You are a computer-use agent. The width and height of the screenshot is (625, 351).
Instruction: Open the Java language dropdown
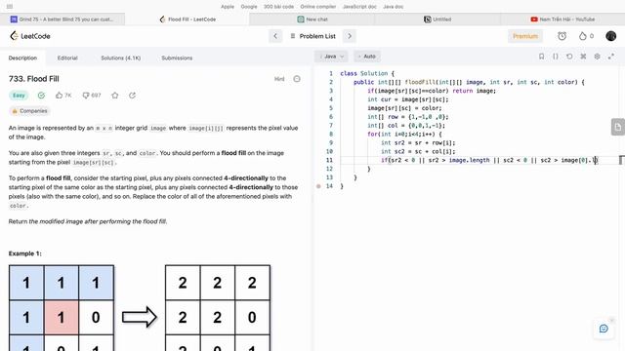coord(331,57)
